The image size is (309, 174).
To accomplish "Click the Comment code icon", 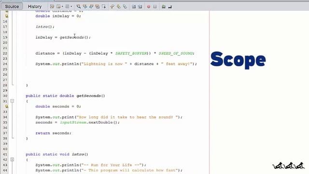I will (x=164, y=6).
